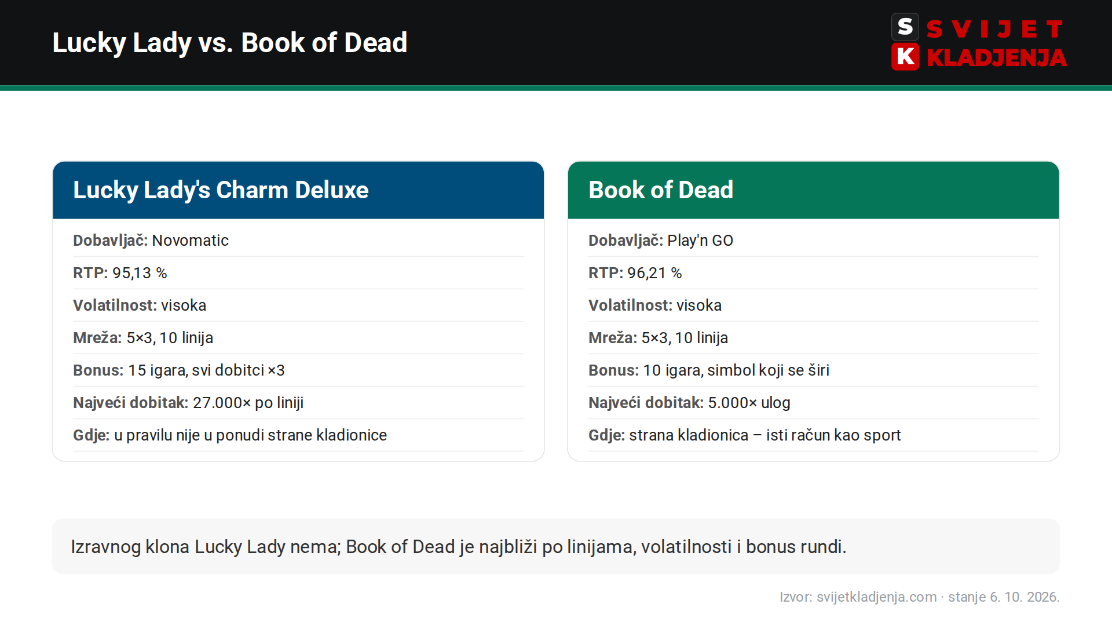This screenshot has height=626, width=1112.
Task: Select the Lucky Lady's Charm Deluxe card header
Action: click(298, 190)
